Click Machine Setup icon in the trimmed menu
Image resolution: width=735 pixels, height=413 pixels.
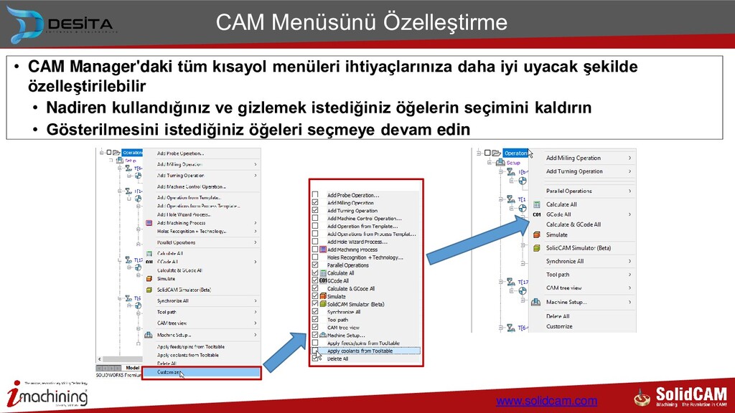[535, 302]
